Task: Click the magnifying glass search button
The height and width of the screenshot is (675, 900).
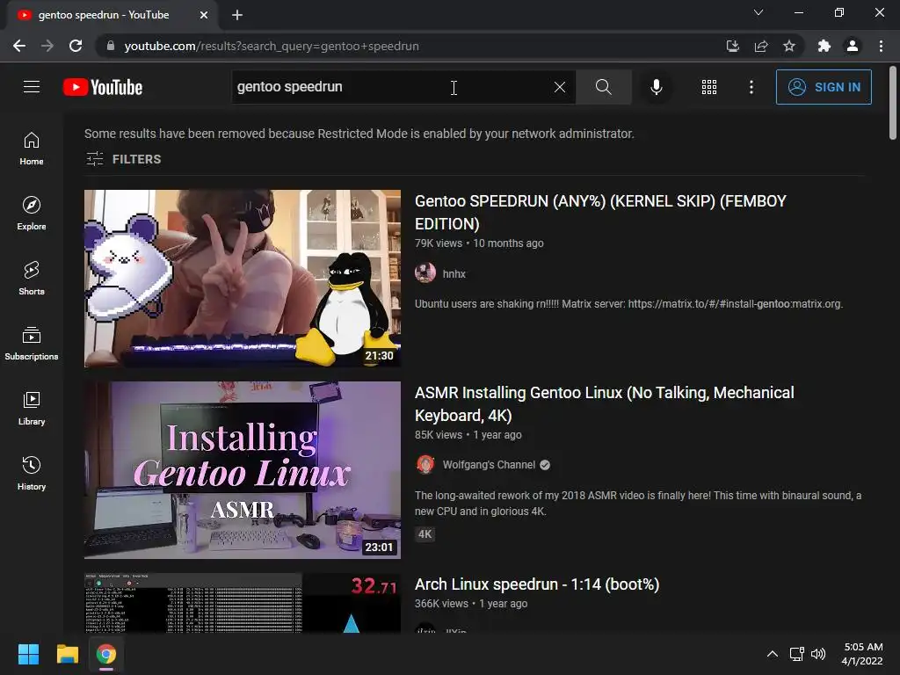Action: [x=603, y=87]
